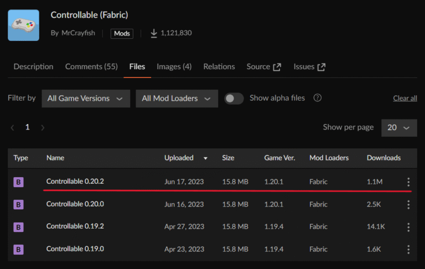
Task: Open three-dot menu for Controllable 0.19.0
Action: point(408,249)
